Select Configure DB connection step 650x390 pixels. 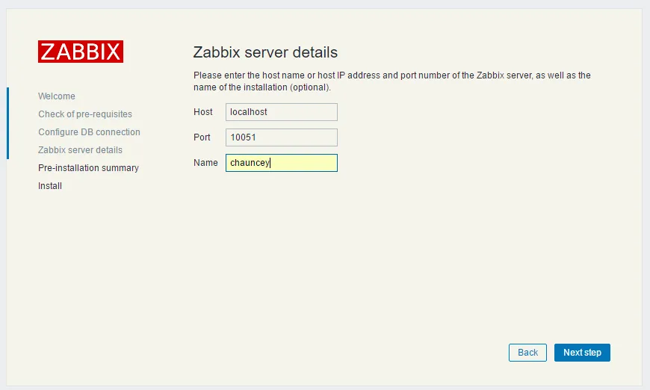89,132
